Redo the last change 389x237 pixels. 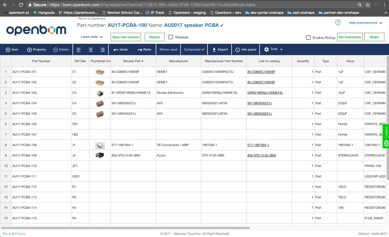click(x=144, y=50)
